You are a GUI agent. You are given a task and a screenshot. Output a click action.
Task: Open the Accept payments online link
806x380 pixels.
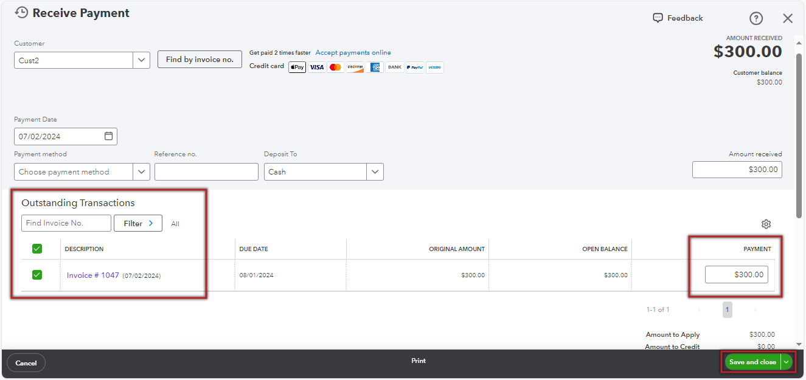pyautogui.click(x=353, y=53)
